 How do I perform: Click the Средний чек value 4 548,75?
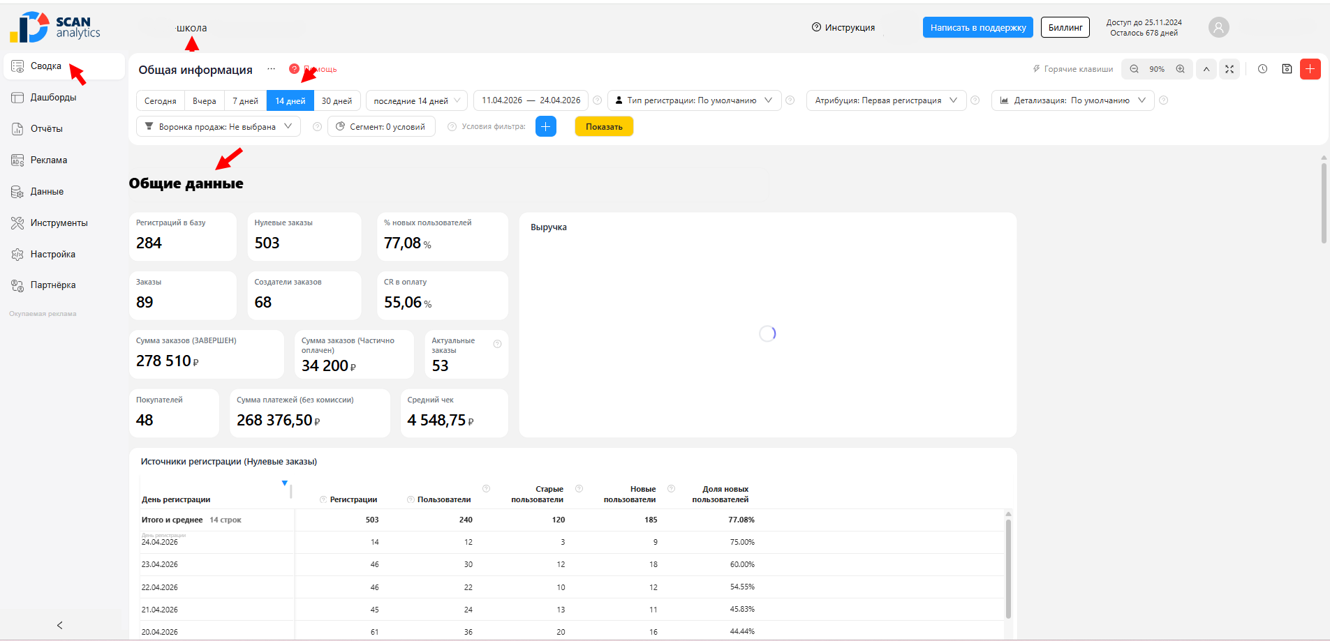coord(436,420)
